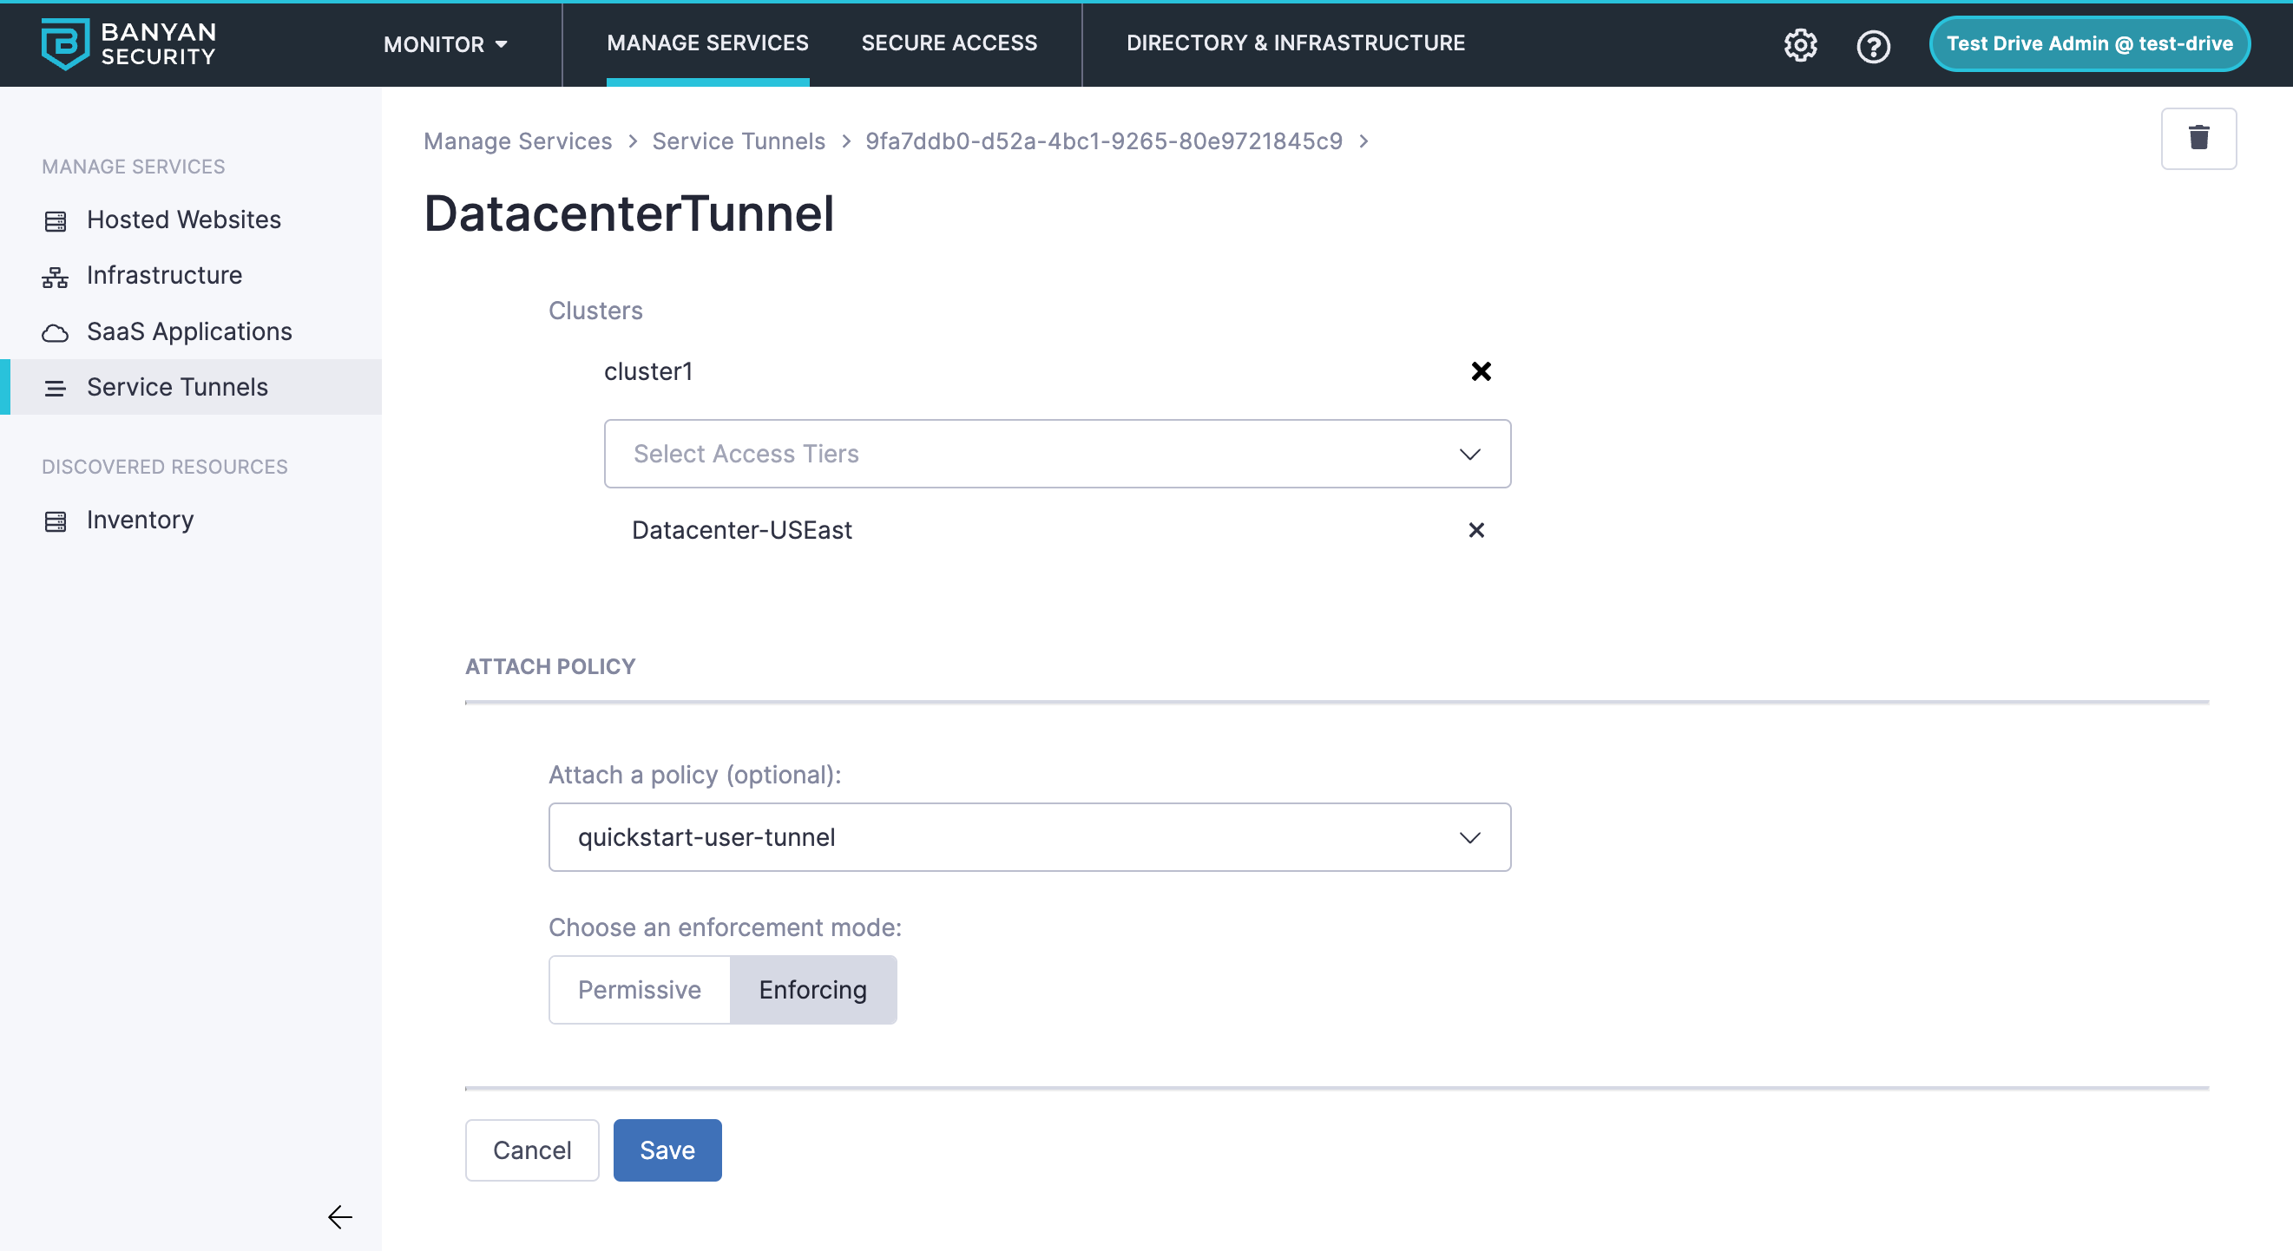
Task: Delete tunnel with the trash icon
Action: pos(2198,138)
